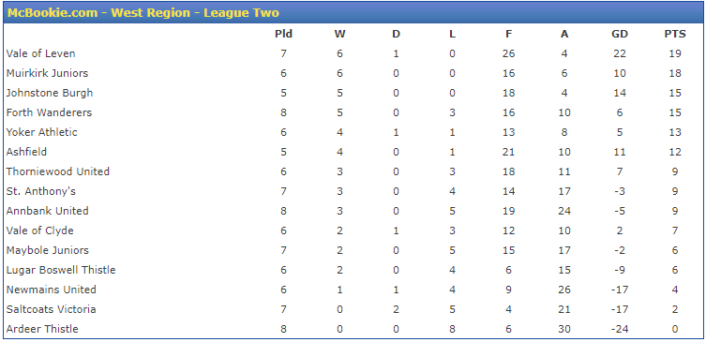706x342 pixels.
Task: Click the West Region League Two title
Action: pos(143,12)
